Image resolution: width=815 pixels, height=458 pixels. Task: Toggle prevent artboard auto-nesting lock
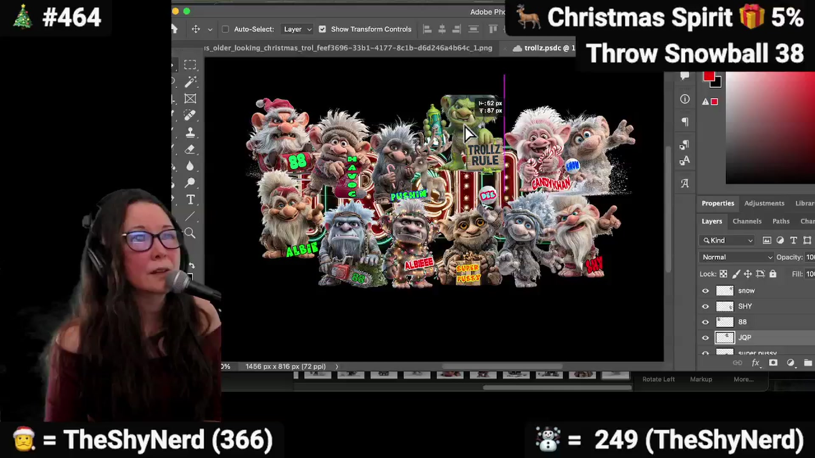[x=760, y=274]
